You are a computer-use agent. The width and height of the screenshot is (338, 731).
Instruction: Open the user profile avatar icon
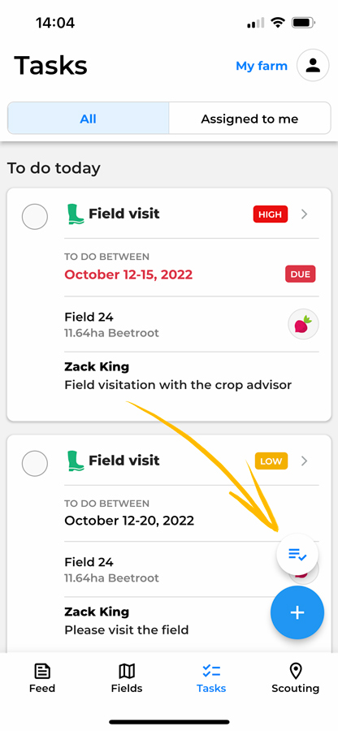click(313, 65)
